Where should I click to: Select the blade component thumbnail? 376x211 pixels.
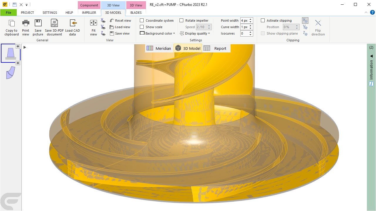10,73
